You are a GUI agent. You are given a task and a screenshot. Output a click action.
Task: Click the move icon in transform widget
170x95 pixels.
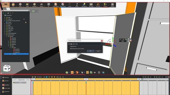(x=121, y=39)
